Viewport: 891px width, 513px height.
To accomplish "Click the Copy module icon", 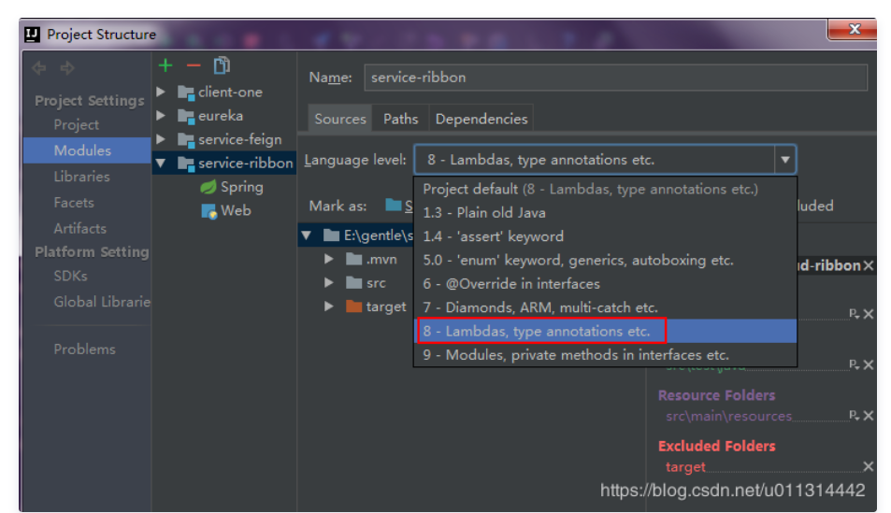I will (222, 65).
